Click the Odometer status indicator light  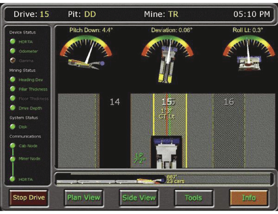pyautogui.click(x=13, y=51)
